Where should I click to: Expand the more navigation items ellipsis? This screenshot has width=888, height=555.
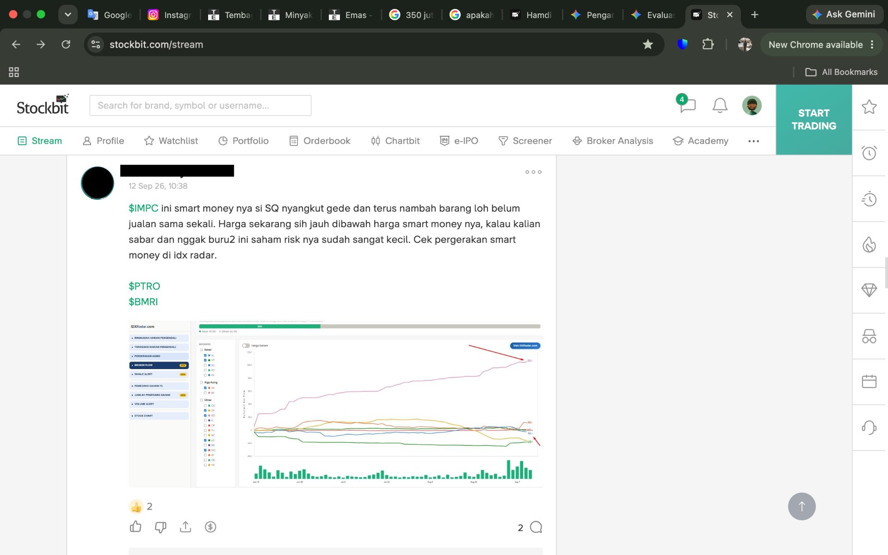[x=753, y=141]
